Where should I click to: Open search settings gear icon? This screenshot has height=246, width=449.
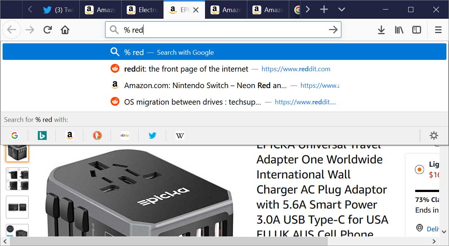tap(434, 135)
